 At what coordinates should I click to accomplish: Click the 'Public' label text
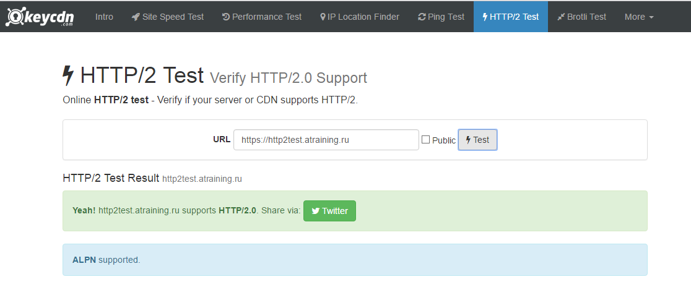coord(444,140)
